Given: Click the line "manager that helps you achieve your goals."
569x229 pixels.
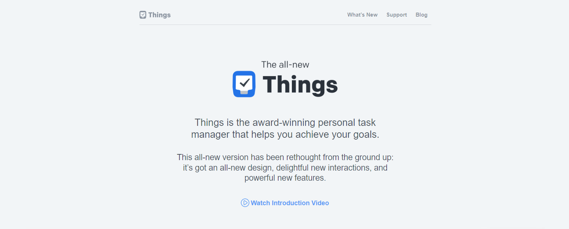Looking at the screenshot, I should tap(285, 135).
